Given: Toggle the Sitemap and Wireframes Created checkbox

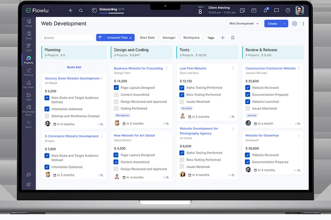Looking at the screenshot, I should (x=47, y=116).
